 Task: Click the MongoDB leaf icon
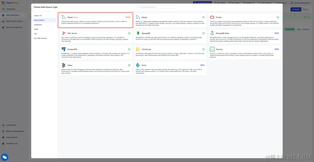138,33
